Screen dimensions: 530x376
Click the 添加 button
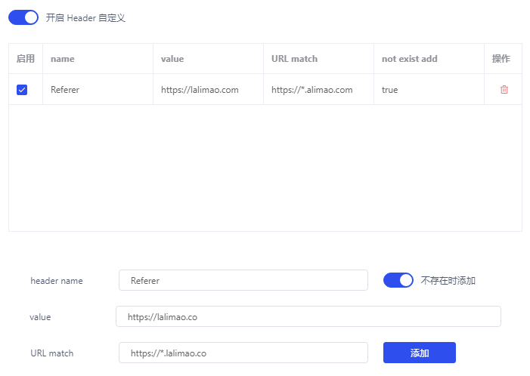pyautogui.click(x=420, y=353)
